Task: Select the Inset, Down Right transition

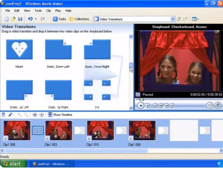Action: click(97, 49)
